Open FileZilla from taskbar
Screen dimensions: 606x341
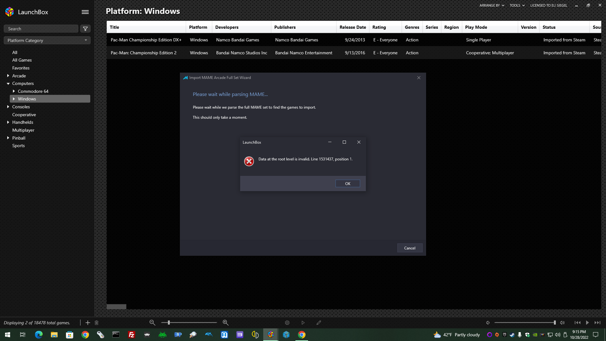[x=132, y=335]
